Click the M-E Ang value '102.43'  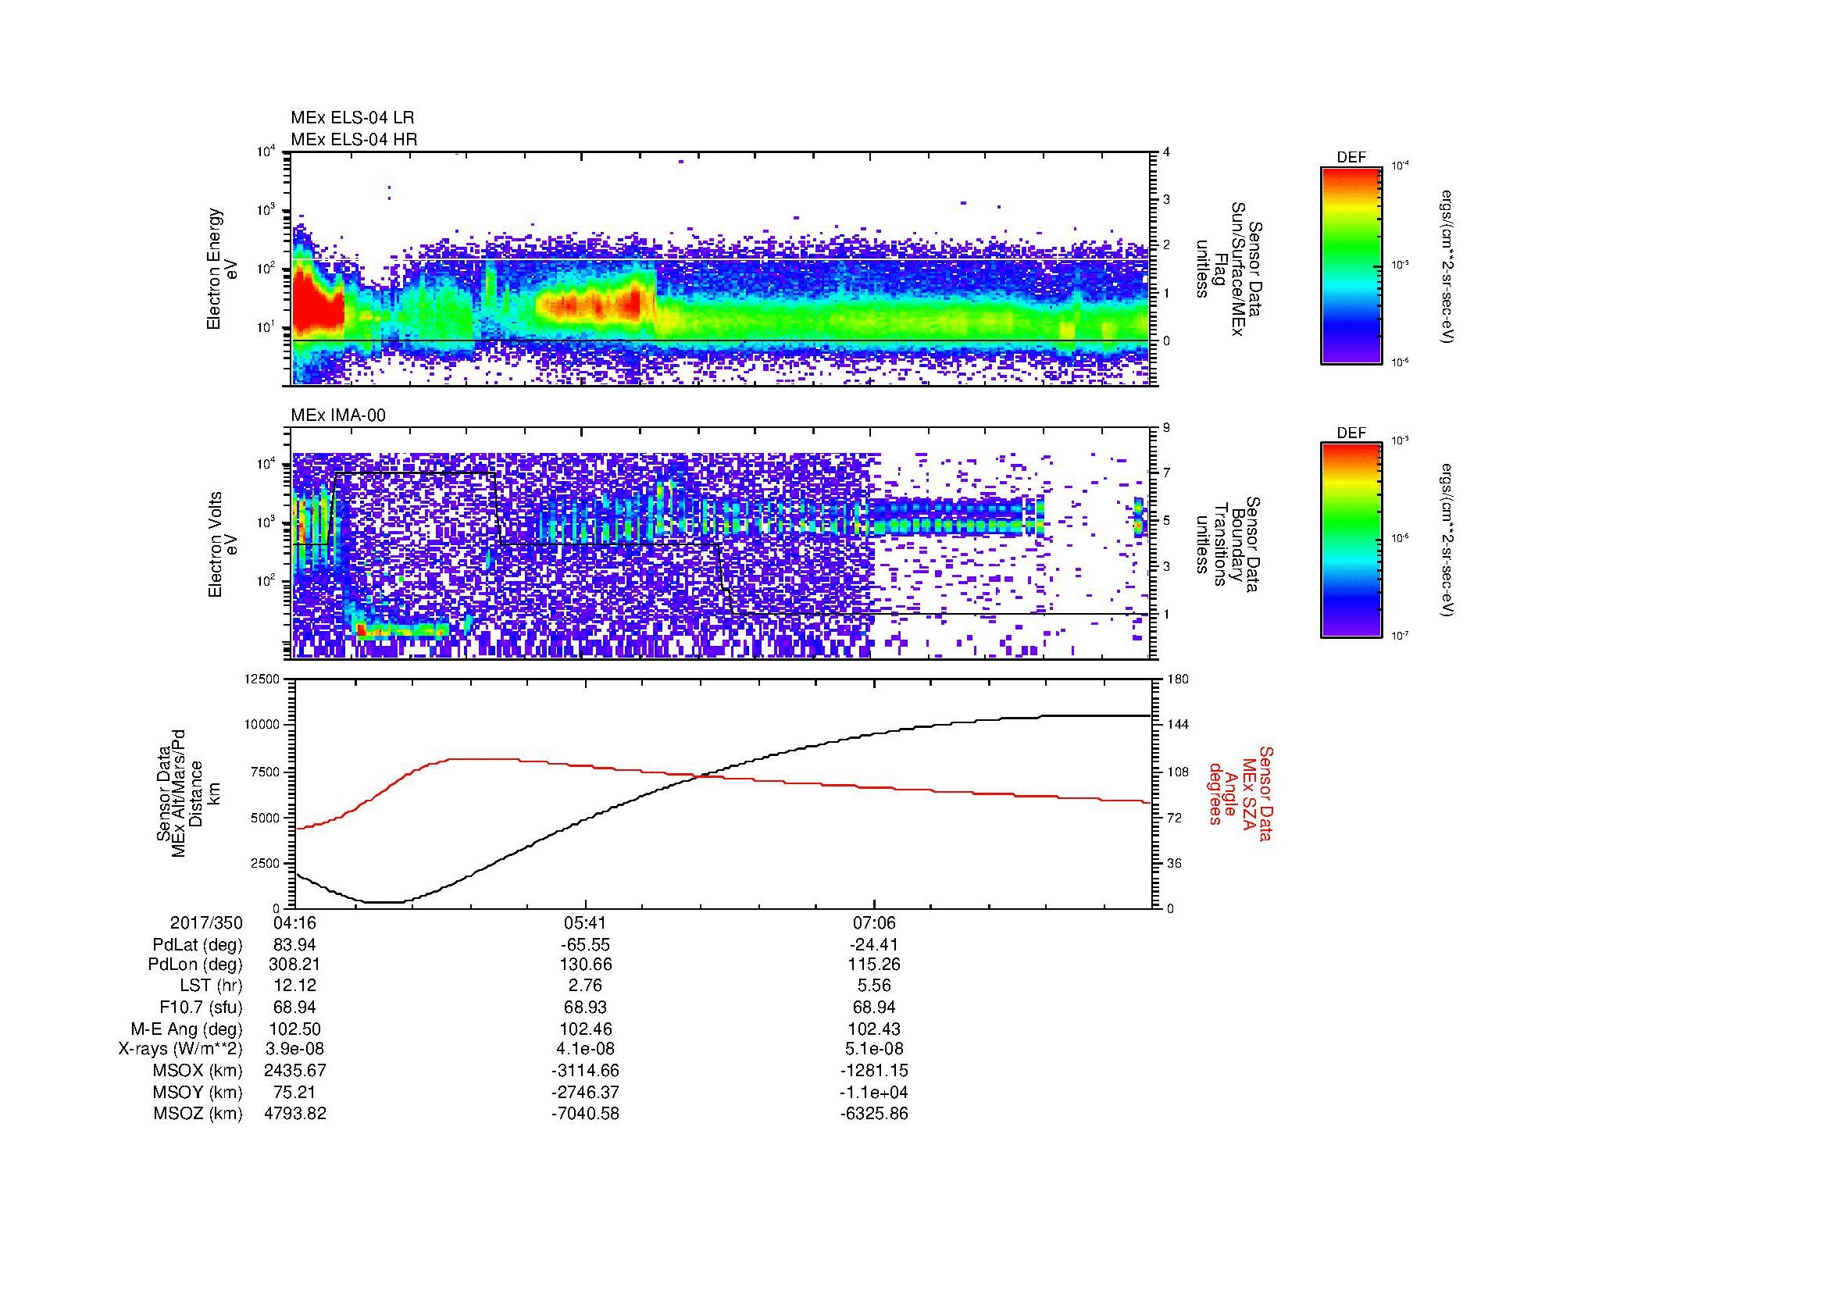[x=874, y=1029]
